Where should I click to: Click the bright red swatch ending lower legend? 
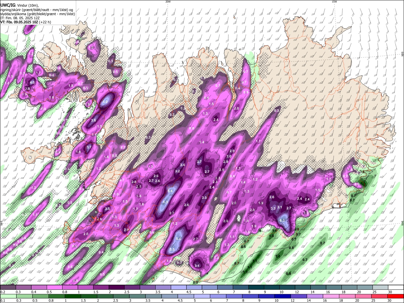(x=395, y=296)
